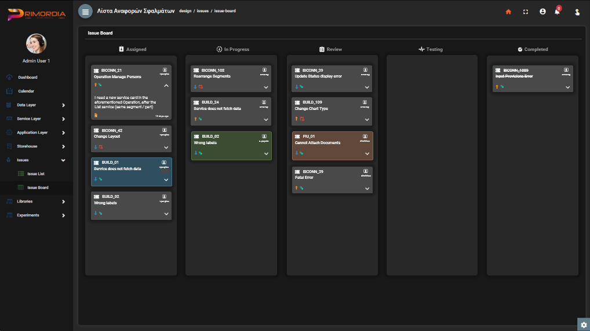This screenshot has height=331, width=590.
Task: Expand the Cannot Attach Documents card
Action: [x=367, y=154]
